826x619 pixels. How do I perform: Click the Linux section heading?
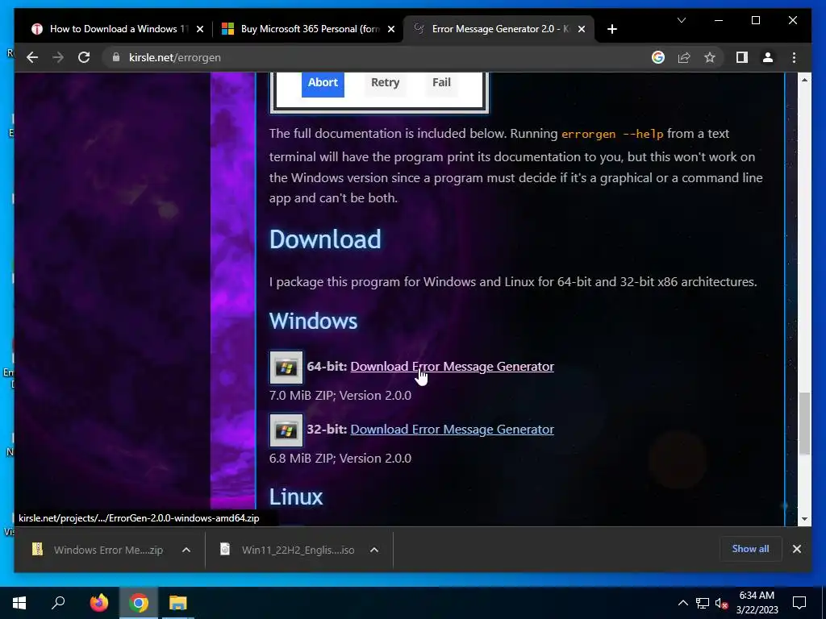(x=296, y=496)
